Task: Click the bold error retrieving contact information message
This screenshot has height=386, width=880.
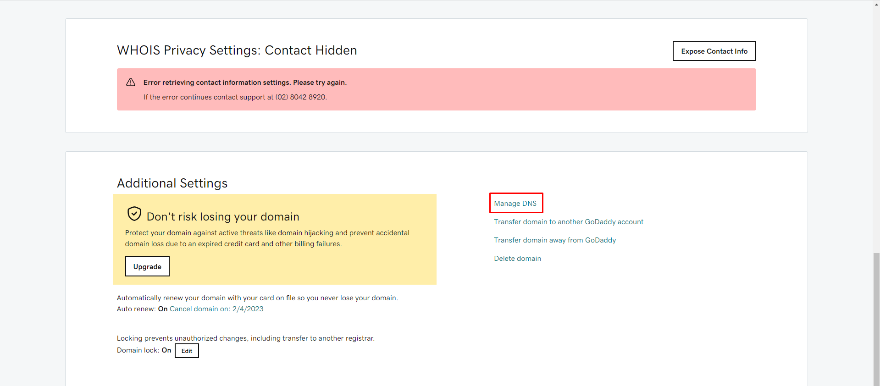Action: click(x=245, y=83)
